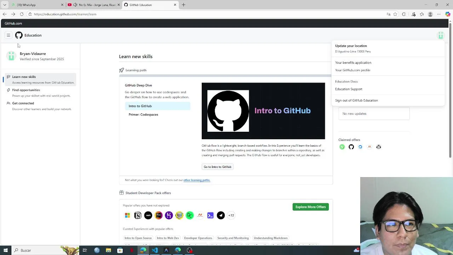The width and height of the screenshot is (453, 255).
Task: Click the blue terminal-prompt offer icon
Action: pos(210,215)
